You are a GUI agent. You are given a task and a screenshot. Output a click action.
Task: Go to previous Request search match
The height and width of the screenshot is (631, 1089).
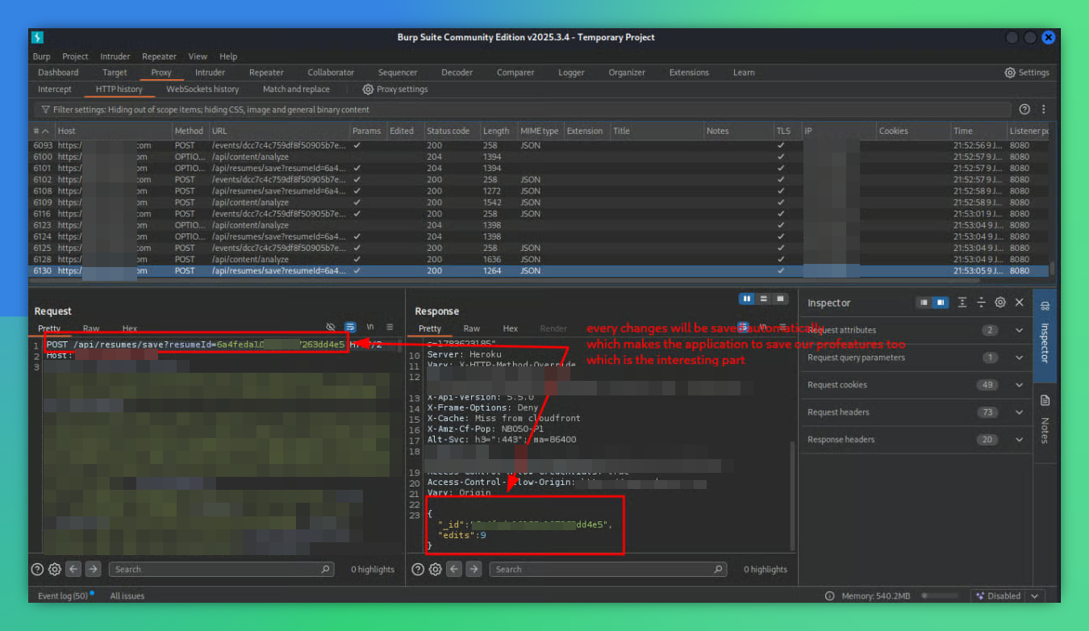point(73,569)
